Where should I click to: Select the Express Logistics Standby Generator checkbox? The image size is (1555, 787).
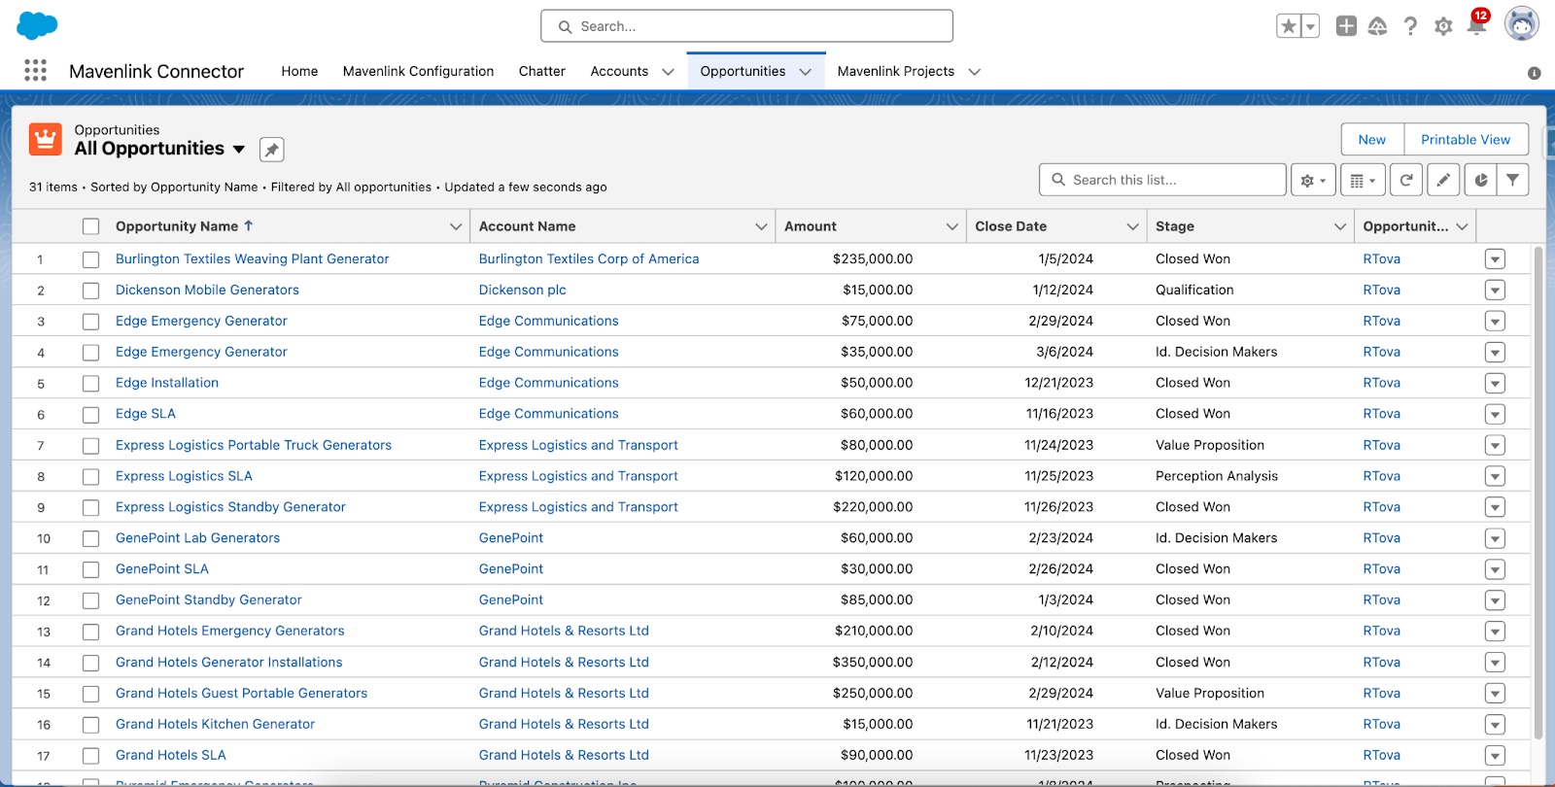(91, 507)
